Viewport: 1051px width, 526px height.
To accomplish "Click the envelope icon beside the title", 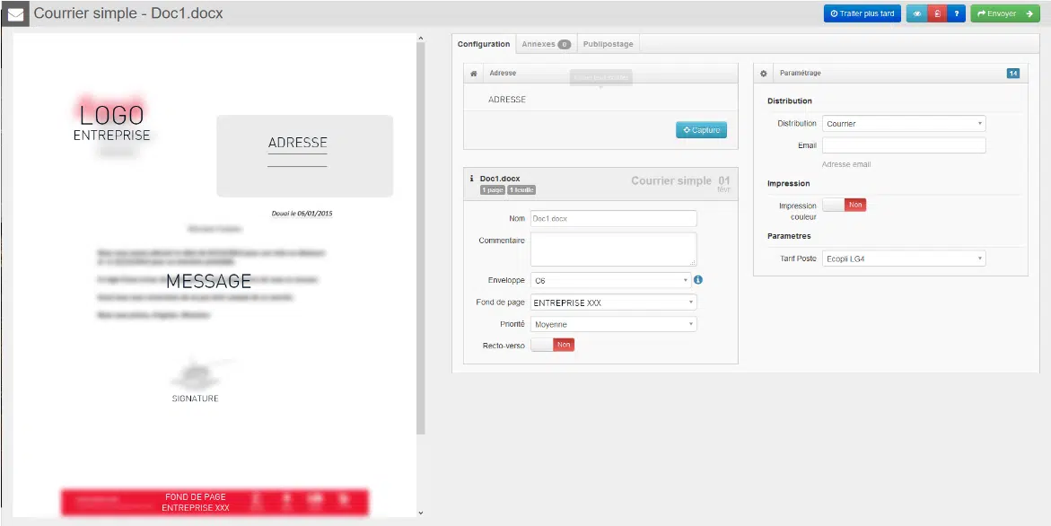I will [x=15, y=13].
